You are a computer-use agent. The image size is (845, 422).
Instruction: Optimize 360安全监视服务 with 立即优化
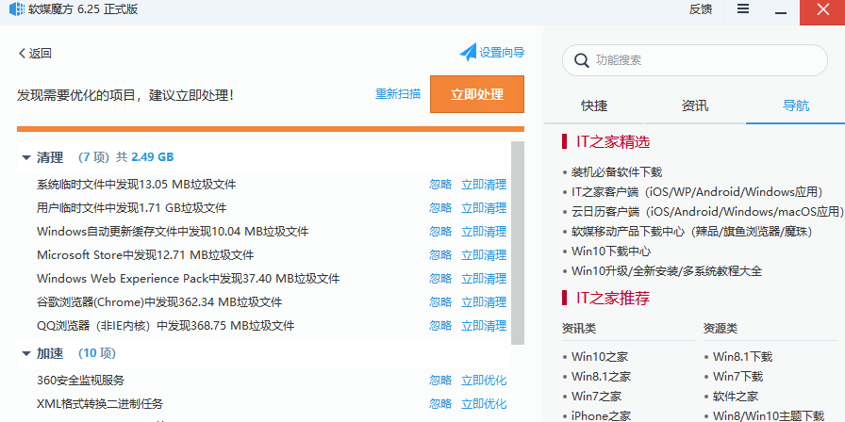483,381
